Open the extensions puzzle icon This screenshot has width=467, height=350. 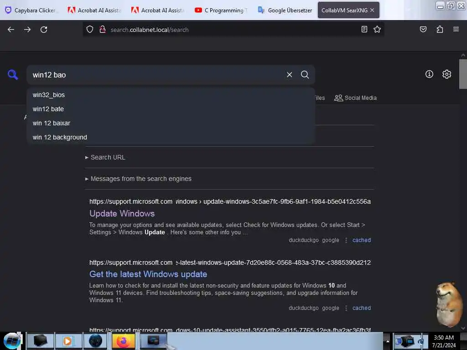pyautogui.click(x=440, y=29)
